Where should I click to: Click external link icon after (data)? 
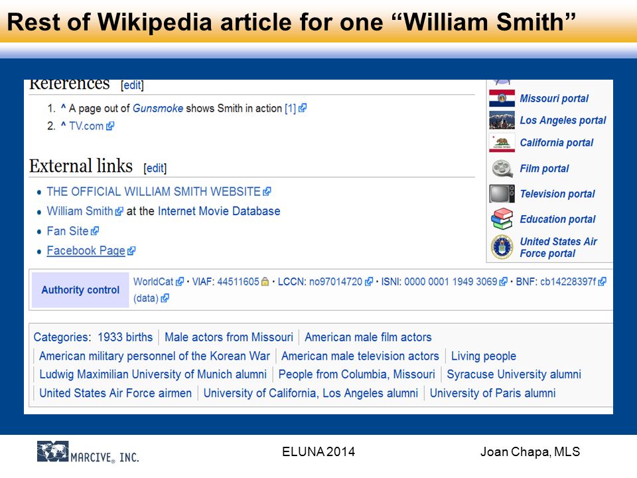(165, 298)
